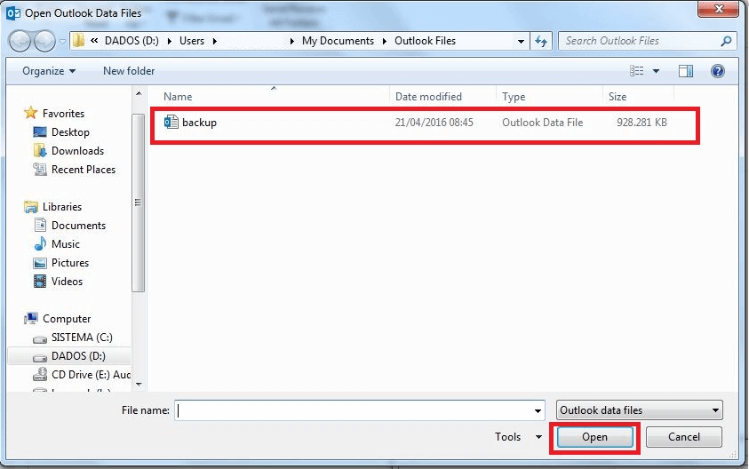This screenshot has height=469, width=749.
Task: Select DADOS (D:) in the address path
Action: 131,41
